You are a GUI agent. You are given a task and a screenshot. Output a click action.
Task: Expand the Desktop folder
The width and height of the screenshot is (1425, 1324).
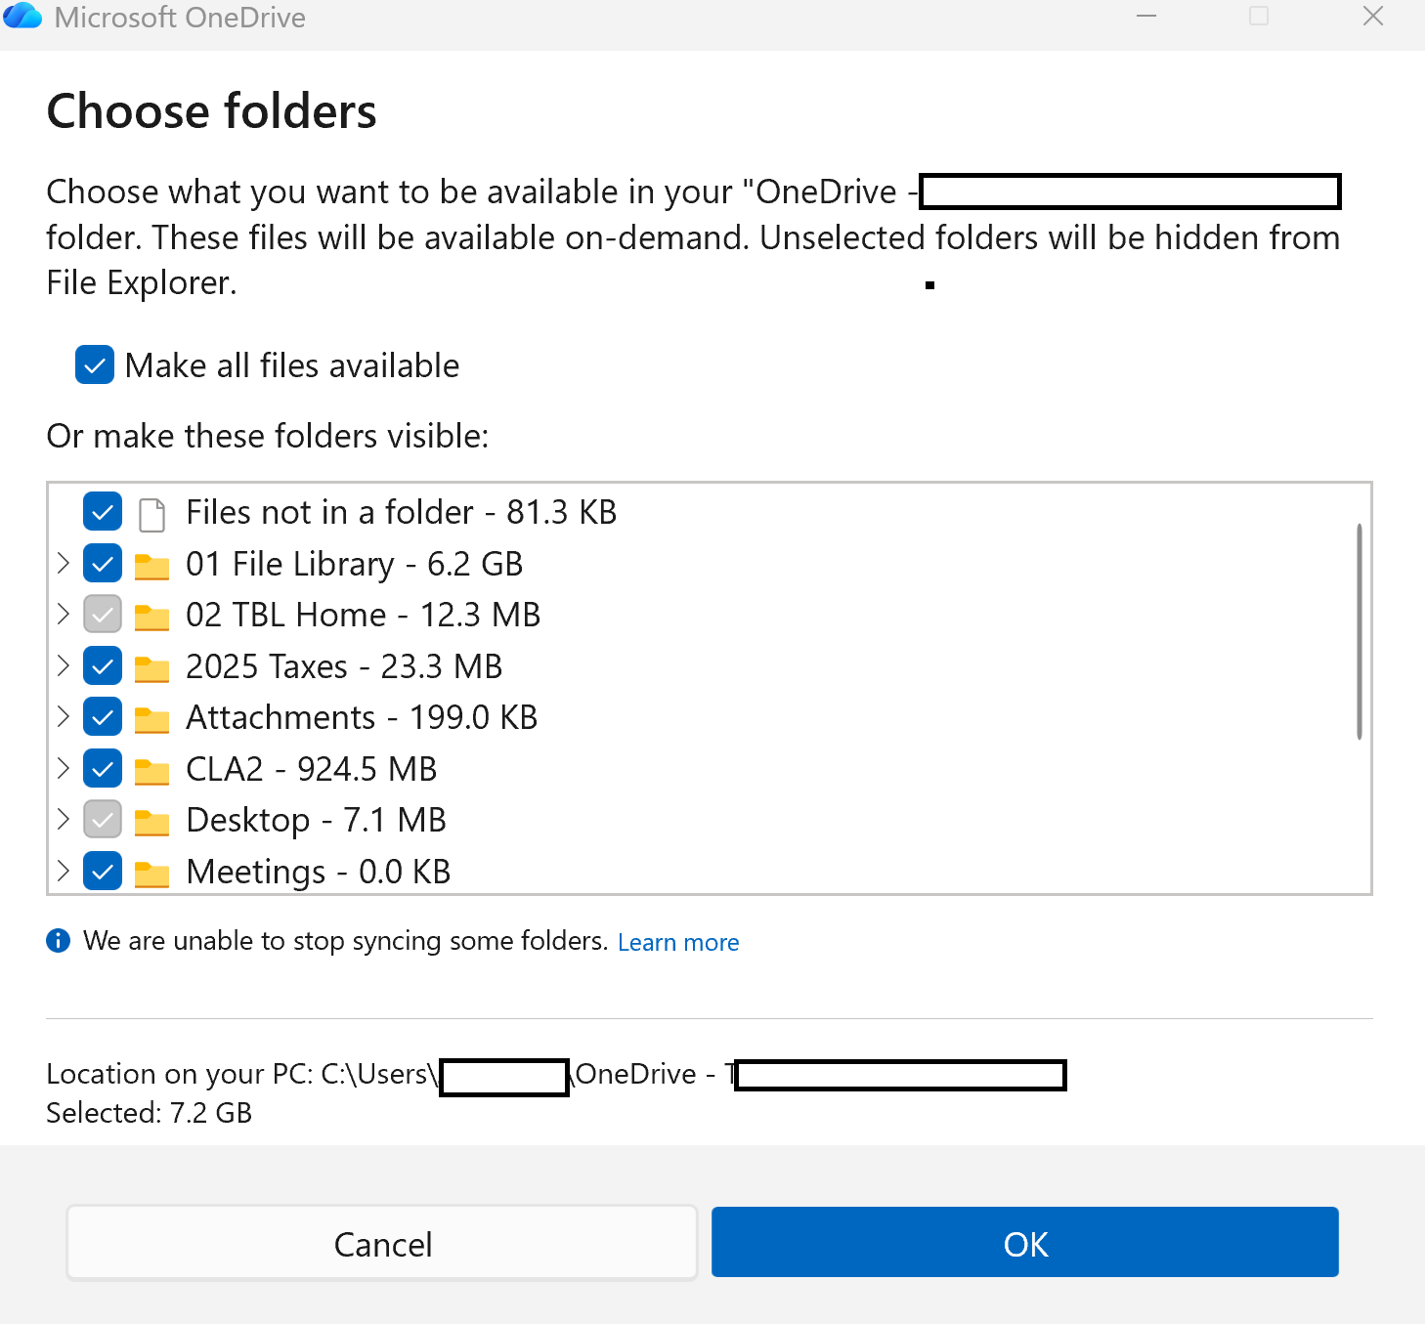coord(64,819)
